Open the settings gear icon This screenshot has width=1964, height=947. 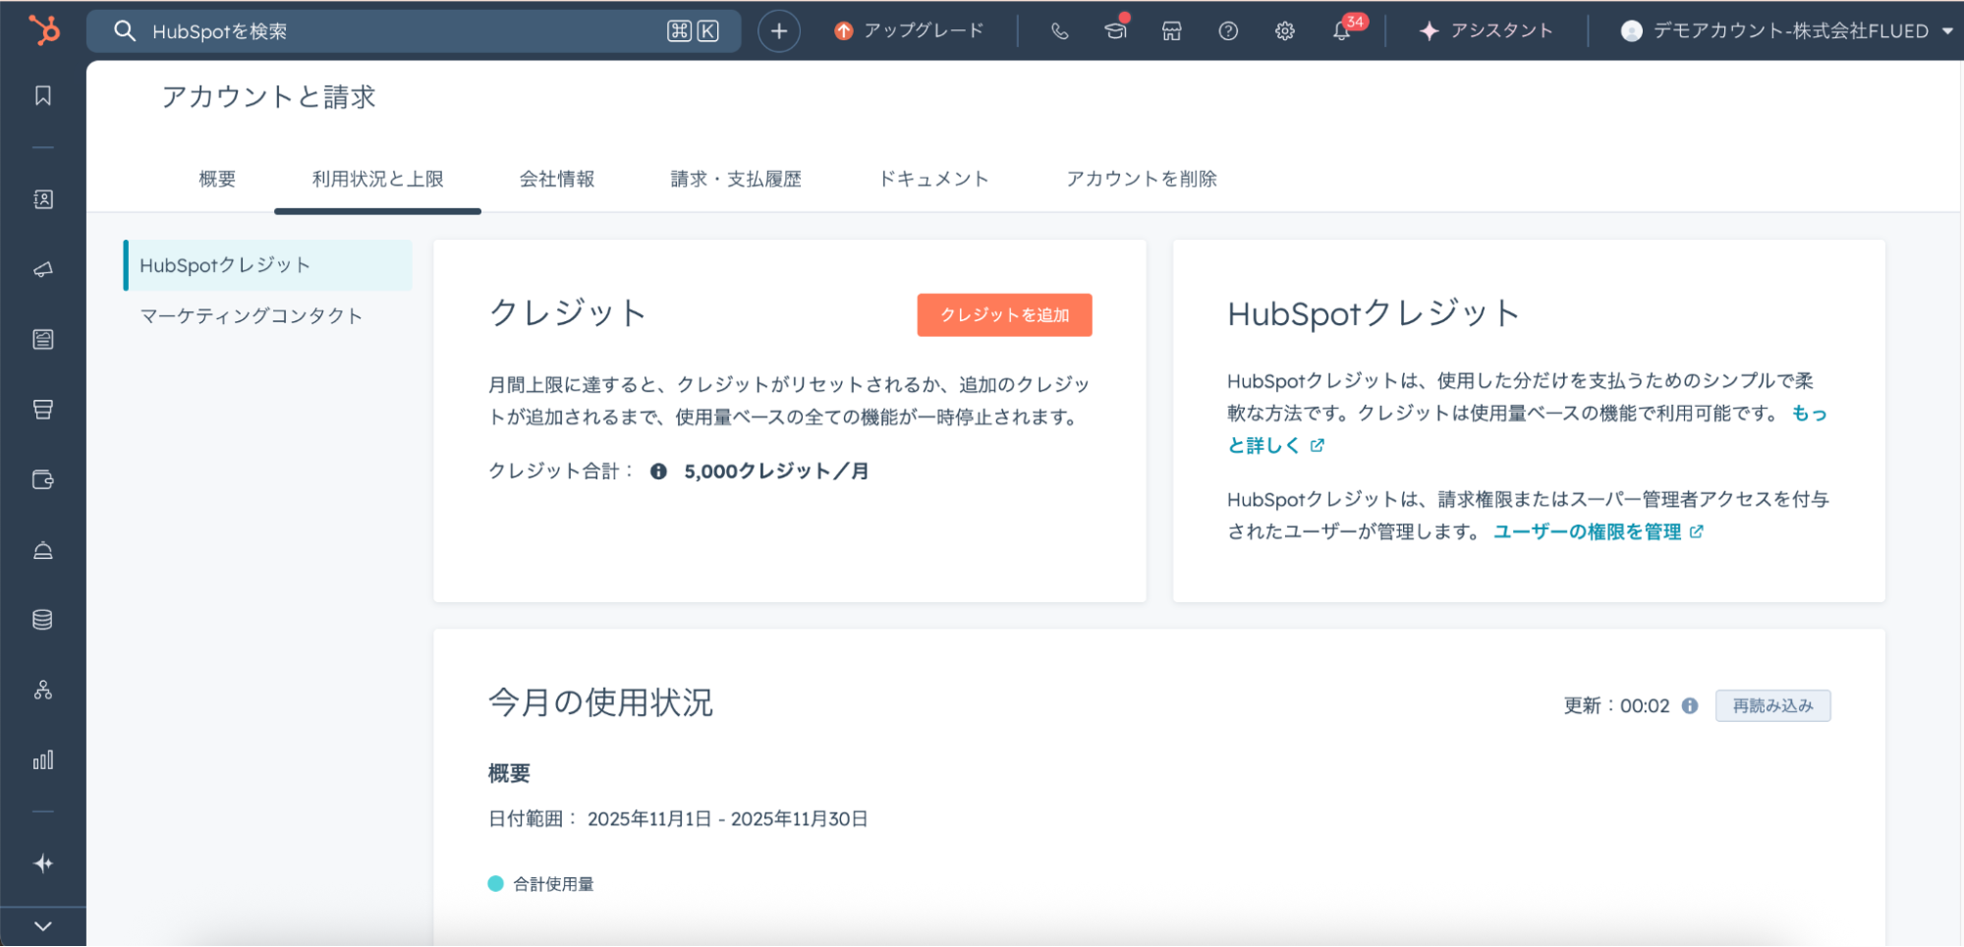tap(1284, 31)
